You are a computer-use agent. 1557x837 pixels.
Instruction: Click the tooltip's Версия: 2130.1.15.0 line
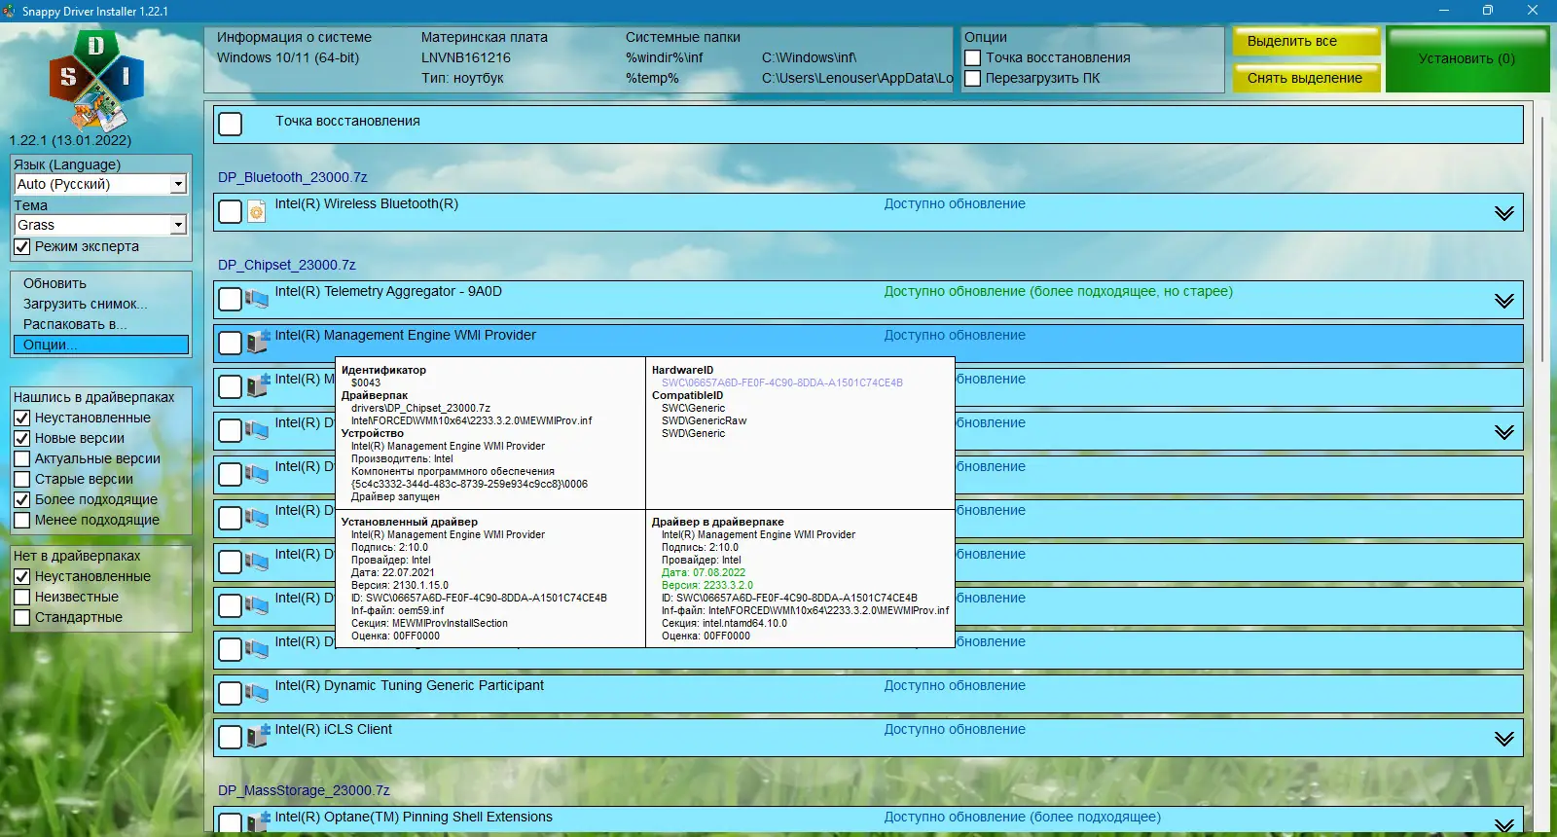click(x=400, y=585)
